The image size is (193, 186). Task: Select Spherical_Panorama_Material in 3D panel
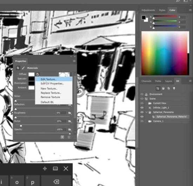172,117
